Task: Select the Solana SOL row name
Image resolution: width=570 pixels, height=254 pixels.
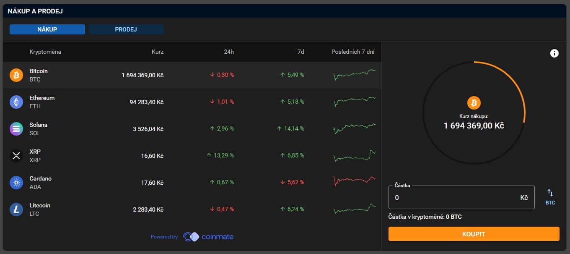Action: (39, 129)
